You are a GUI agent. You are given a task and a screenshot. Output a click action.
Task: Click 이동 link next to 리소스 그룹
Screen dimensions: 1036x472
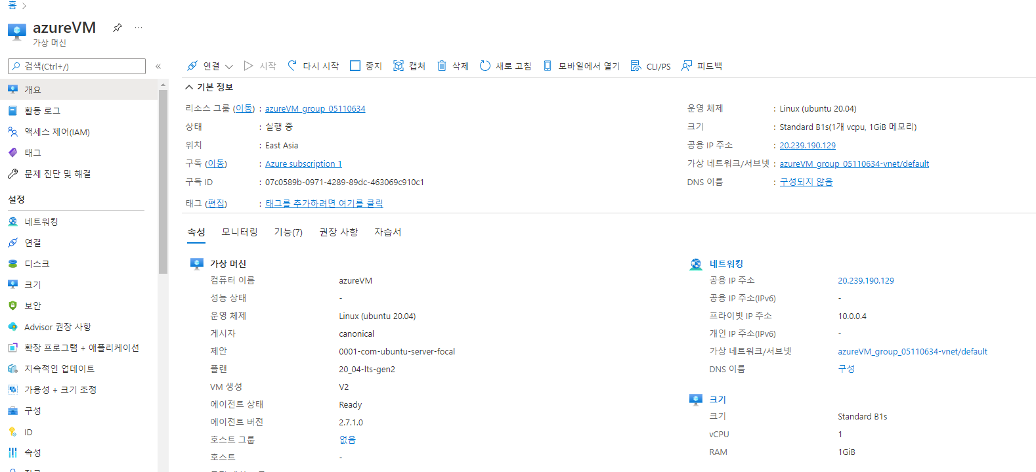244,109
